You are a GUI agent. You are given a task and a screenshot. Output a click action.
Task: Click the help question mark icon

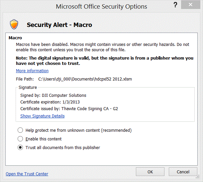tap(175, 5)
